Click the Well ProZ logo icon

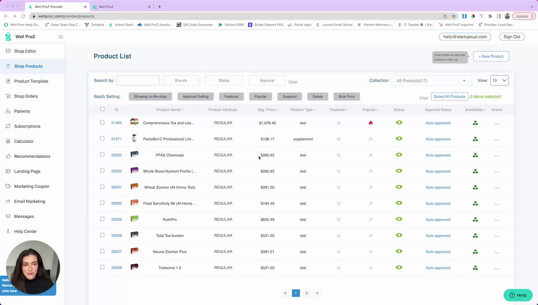click(x=8, y=37)
